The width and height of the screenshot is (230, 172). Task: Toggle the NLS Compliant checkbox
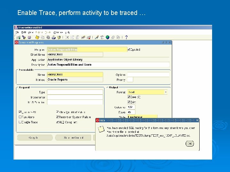coord(57,122)
